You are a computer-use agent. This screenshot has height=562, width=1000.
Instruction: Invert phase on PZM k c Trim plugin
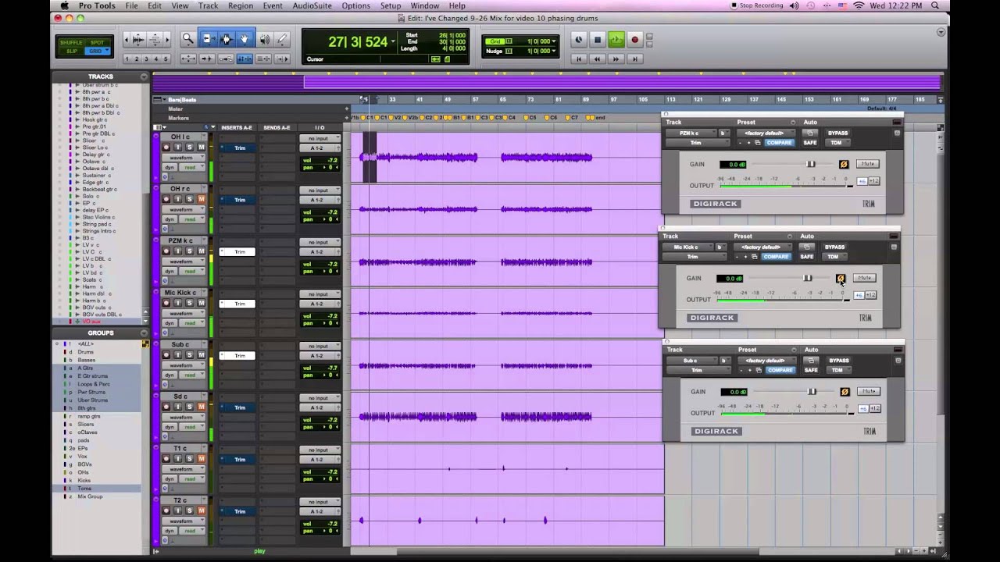point(843,164)
